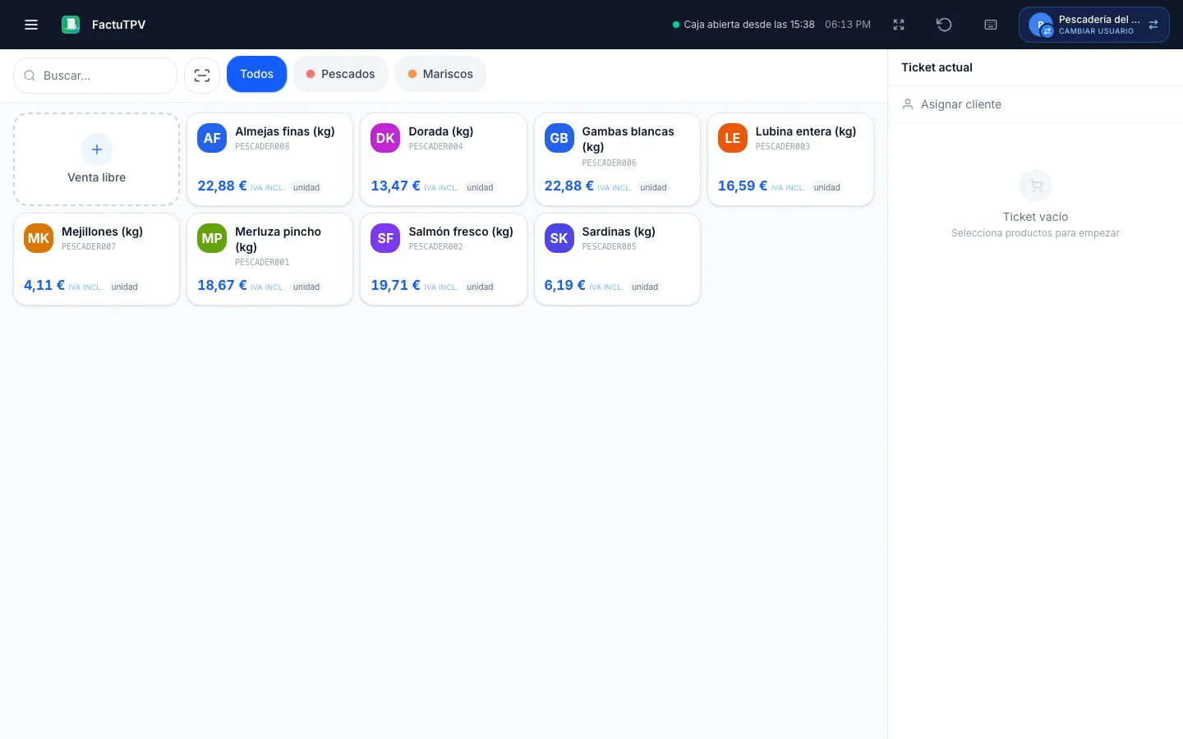Click the unidad tag on Lubina entera
Image resolution: width=1183 pixels, height=739 pixels.
tap(826, 187)
